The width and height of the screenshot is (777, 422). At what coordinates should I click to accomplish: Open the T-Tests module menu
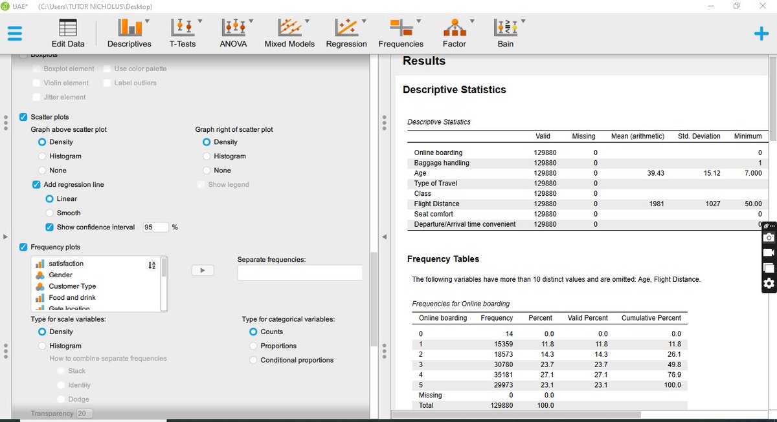(183, 33)
